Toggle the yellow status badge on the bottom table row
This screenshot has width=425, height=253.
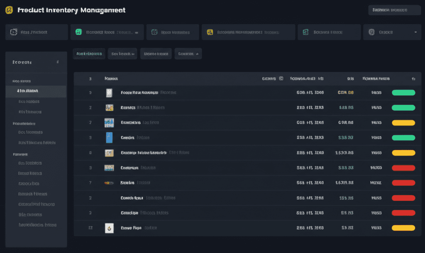[403, 228]
